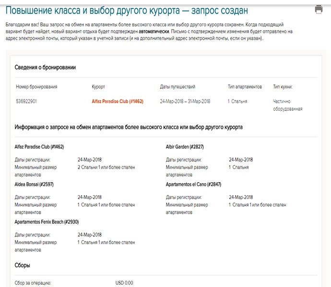
Task: Click the "Aldea Bonsai (#2597)" resort name
Action: (x=34, y=184)
